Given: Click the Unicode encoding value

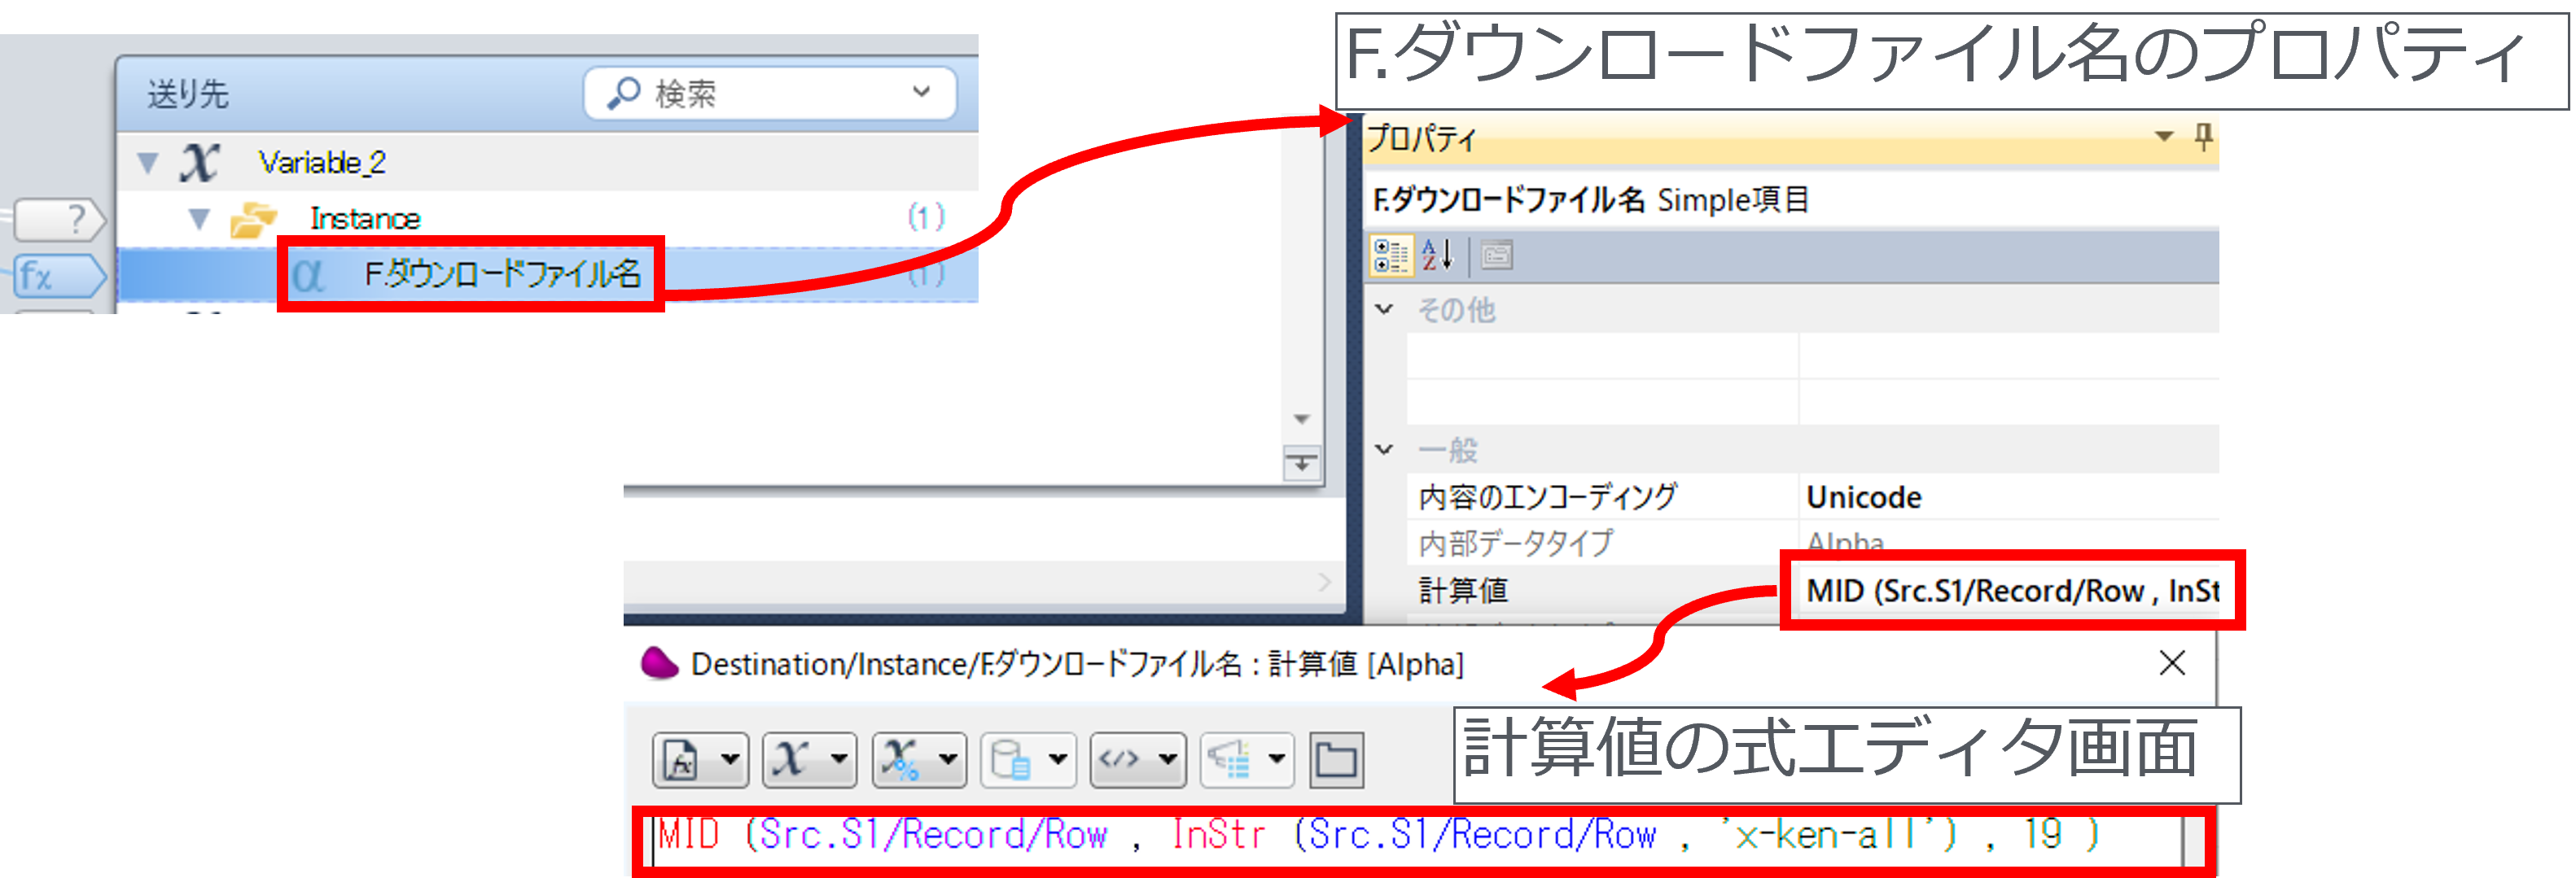Looking at the screenshot, I should pos(1864,497).
